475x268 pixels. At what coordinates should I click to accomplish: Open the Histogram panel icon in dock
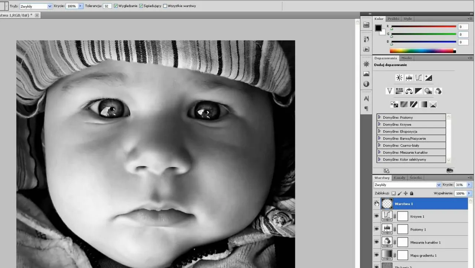(366, 74)
